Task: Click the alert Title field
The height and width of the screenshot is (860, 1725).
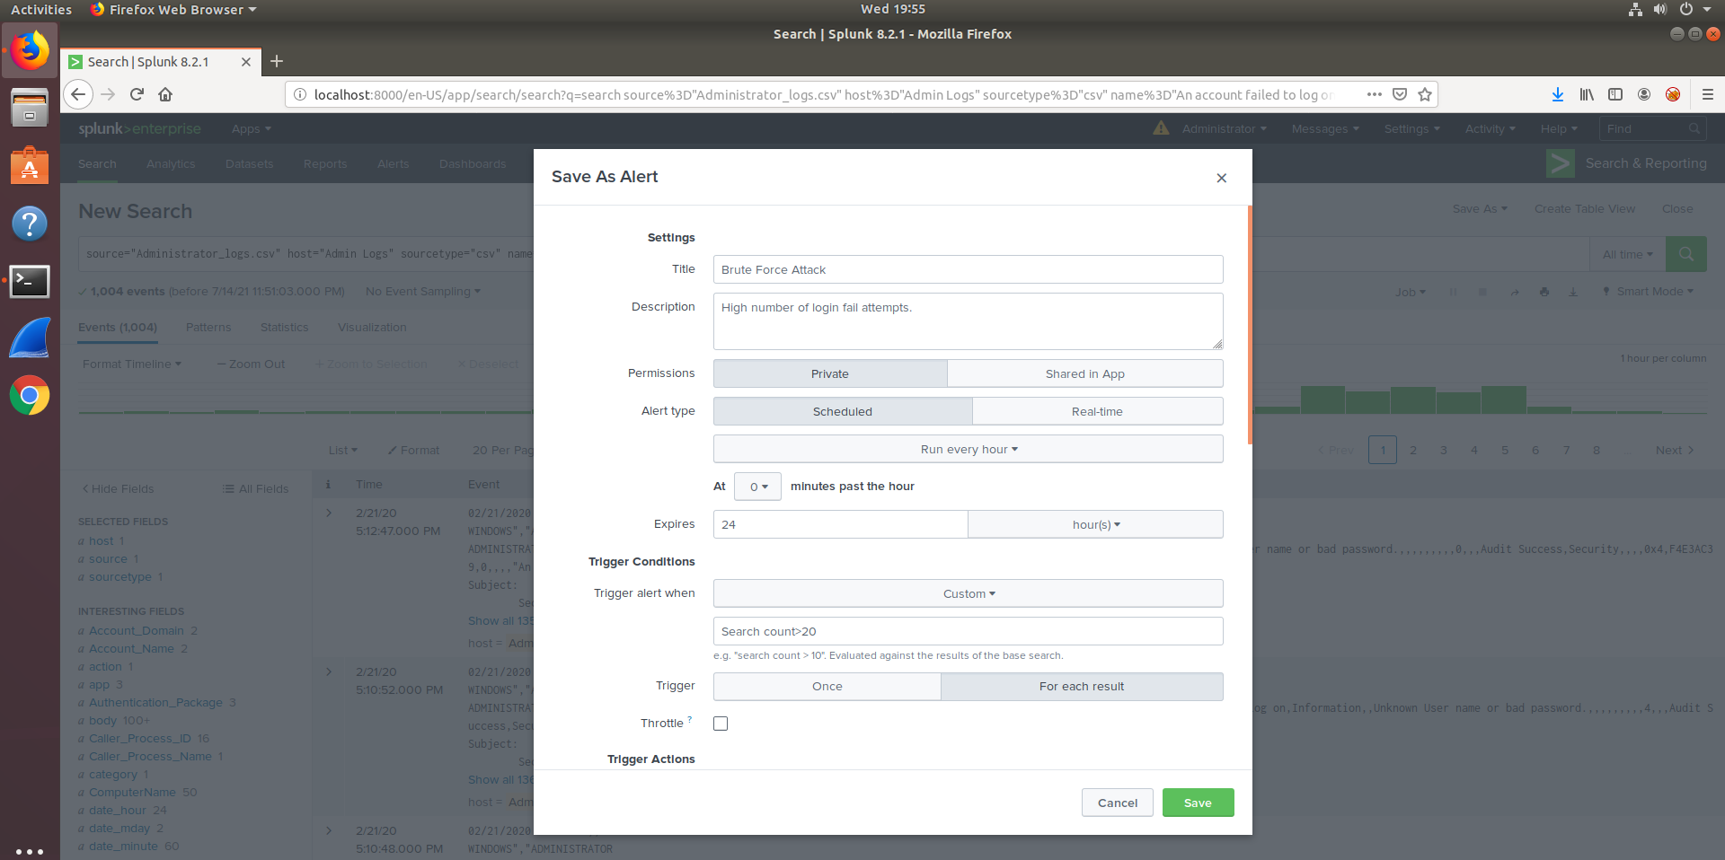Action: [969, 269]
